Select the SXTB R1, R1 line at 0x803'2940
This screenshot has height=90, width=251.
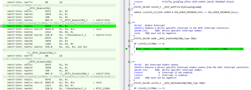pos(59,14)
